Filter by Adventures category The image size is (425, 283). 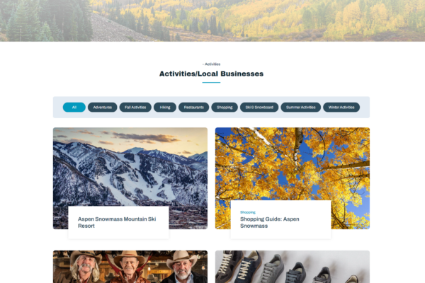coord(103,108)
